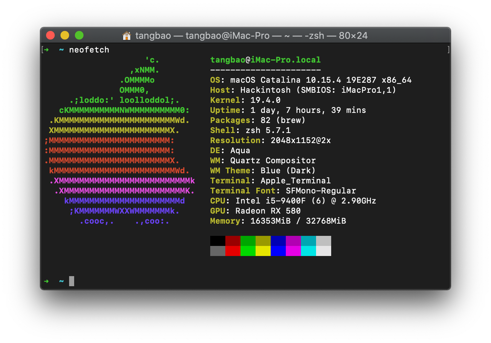
Task: Click the black color block in top row
Action: [217, 241]
